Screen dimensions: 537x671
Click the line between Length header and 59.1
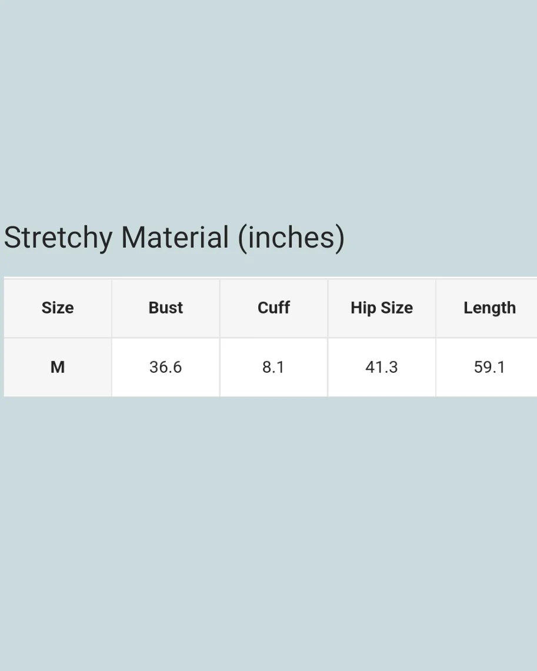tap(489, 338)
